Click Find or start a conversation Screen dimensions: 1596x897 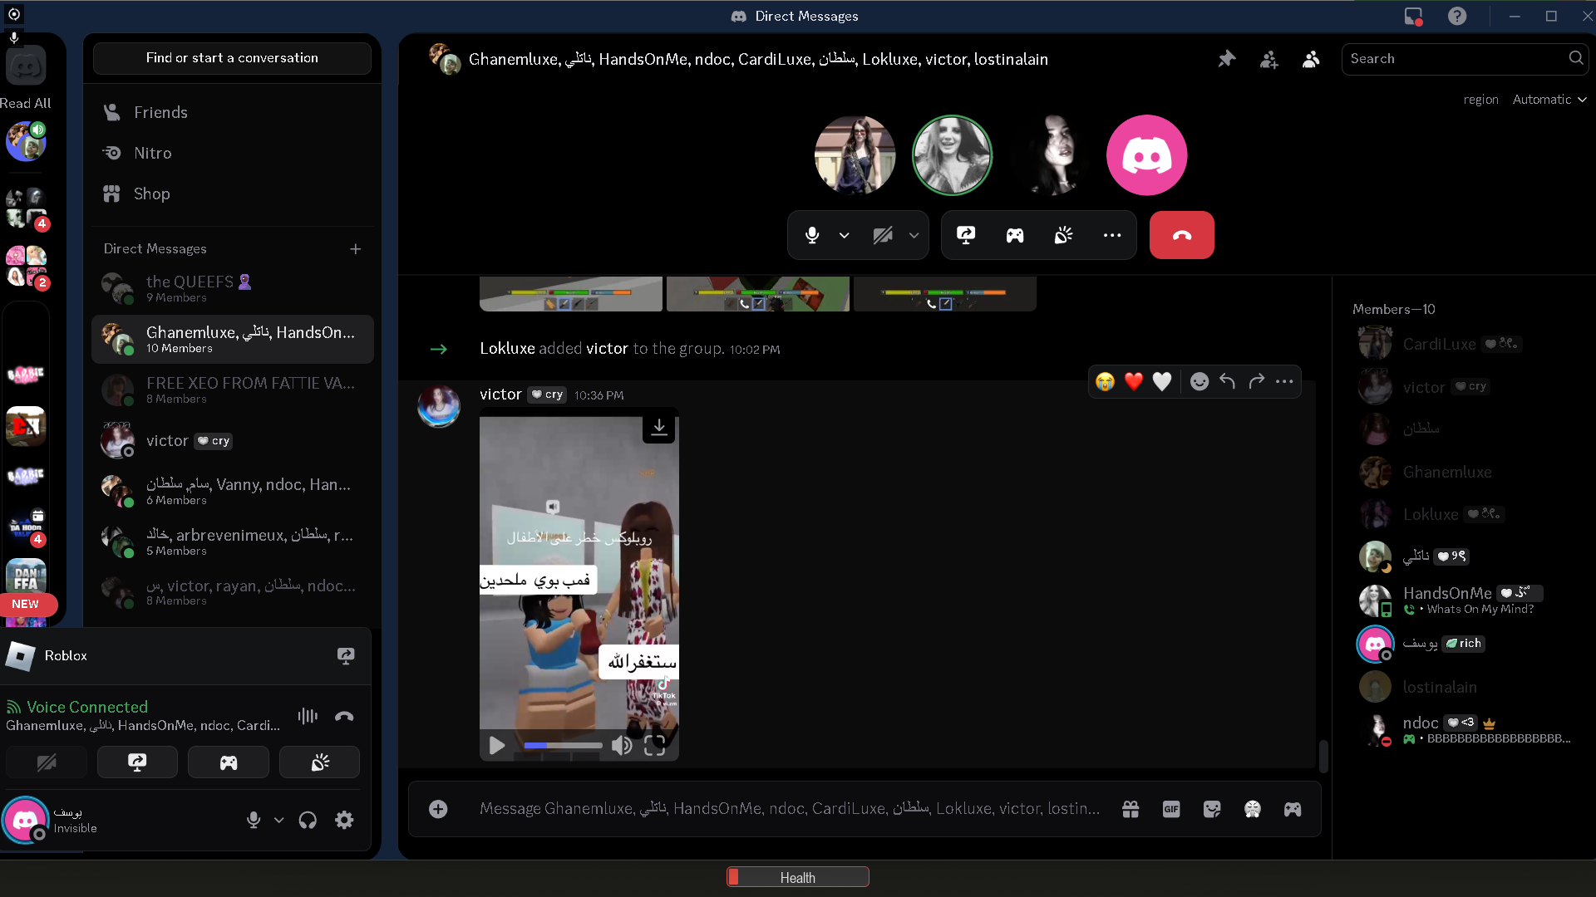tap(232, 58)
